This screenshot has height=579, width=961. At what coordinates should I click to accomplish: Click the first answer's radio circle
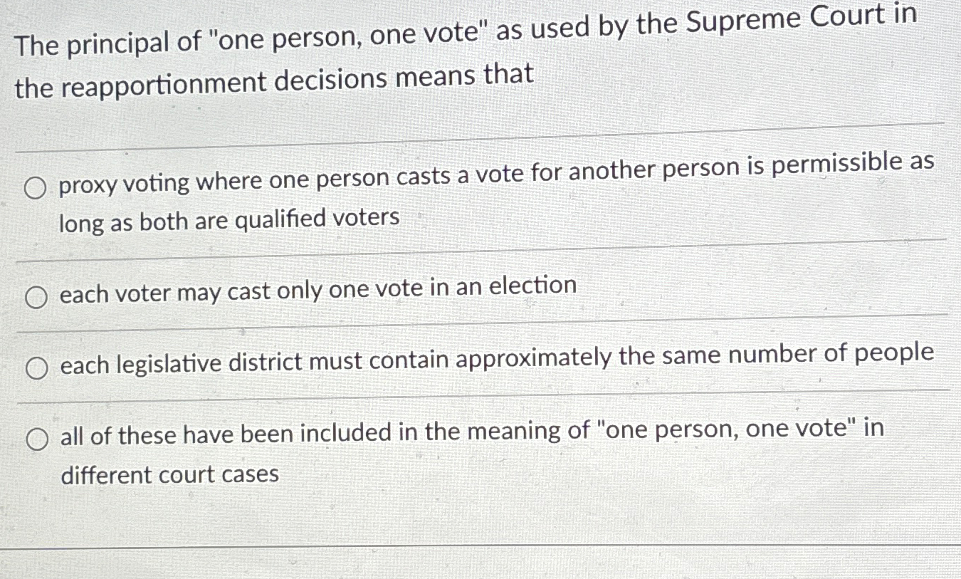coord(35,187)
